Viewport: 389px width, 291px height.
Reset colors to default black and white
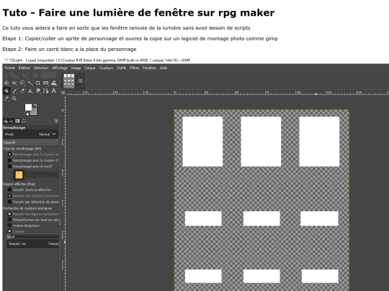point(27,114)
